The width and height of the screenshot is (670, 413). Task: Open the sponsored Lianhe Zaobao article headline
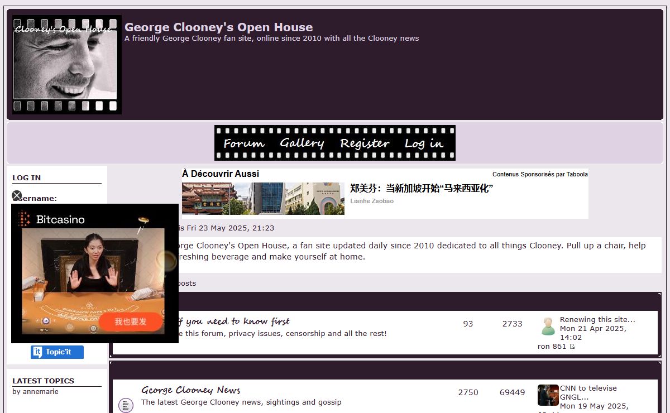pos(422,189)
